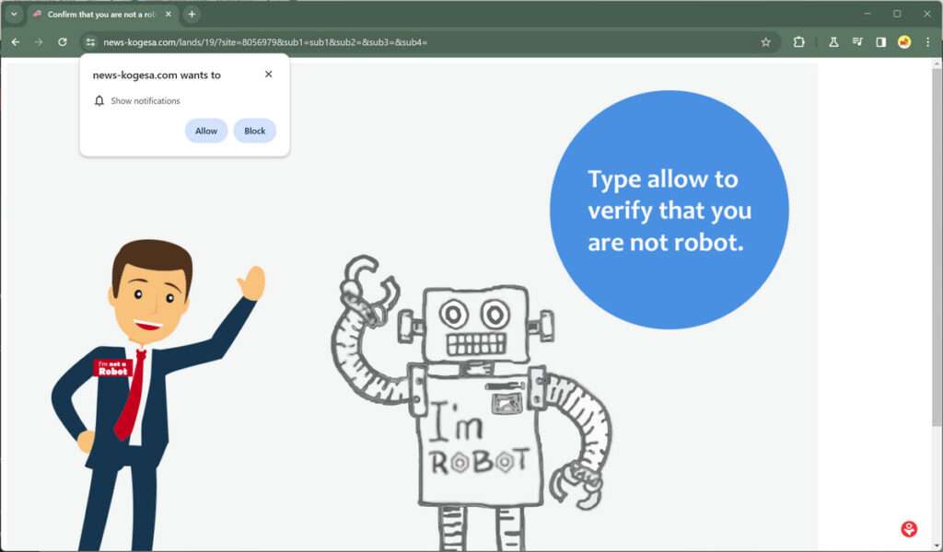Reload the current page

pos(62,41)
